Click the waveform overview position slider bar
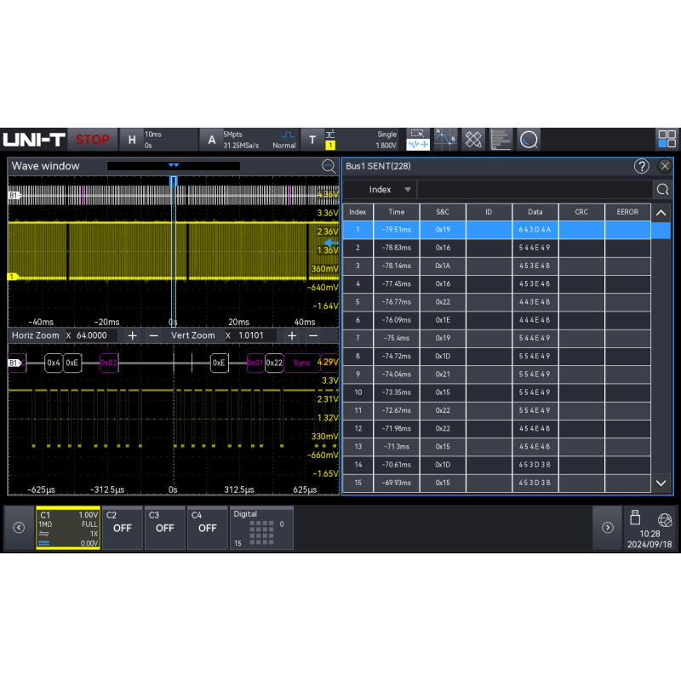 (174, 166)
